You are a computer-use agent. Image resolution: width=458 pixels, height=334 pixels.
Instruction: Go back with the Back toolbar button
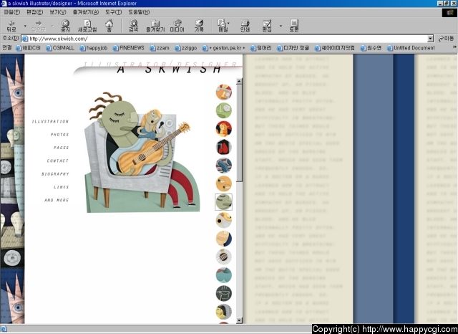pos(11,26)
